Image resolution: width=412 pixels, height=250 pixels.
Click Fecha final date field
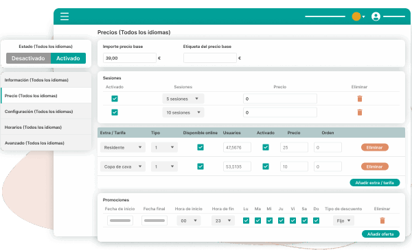(154, 221)
